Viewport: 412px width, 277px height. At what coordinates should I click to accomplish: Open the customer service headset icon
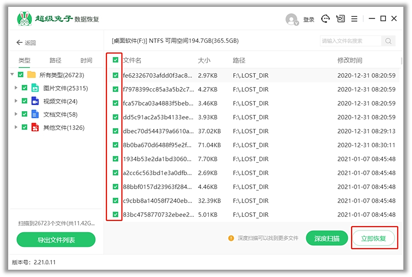coord(325,19)
